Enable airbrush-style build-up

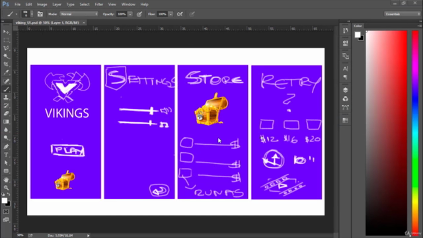coord(180,14)
